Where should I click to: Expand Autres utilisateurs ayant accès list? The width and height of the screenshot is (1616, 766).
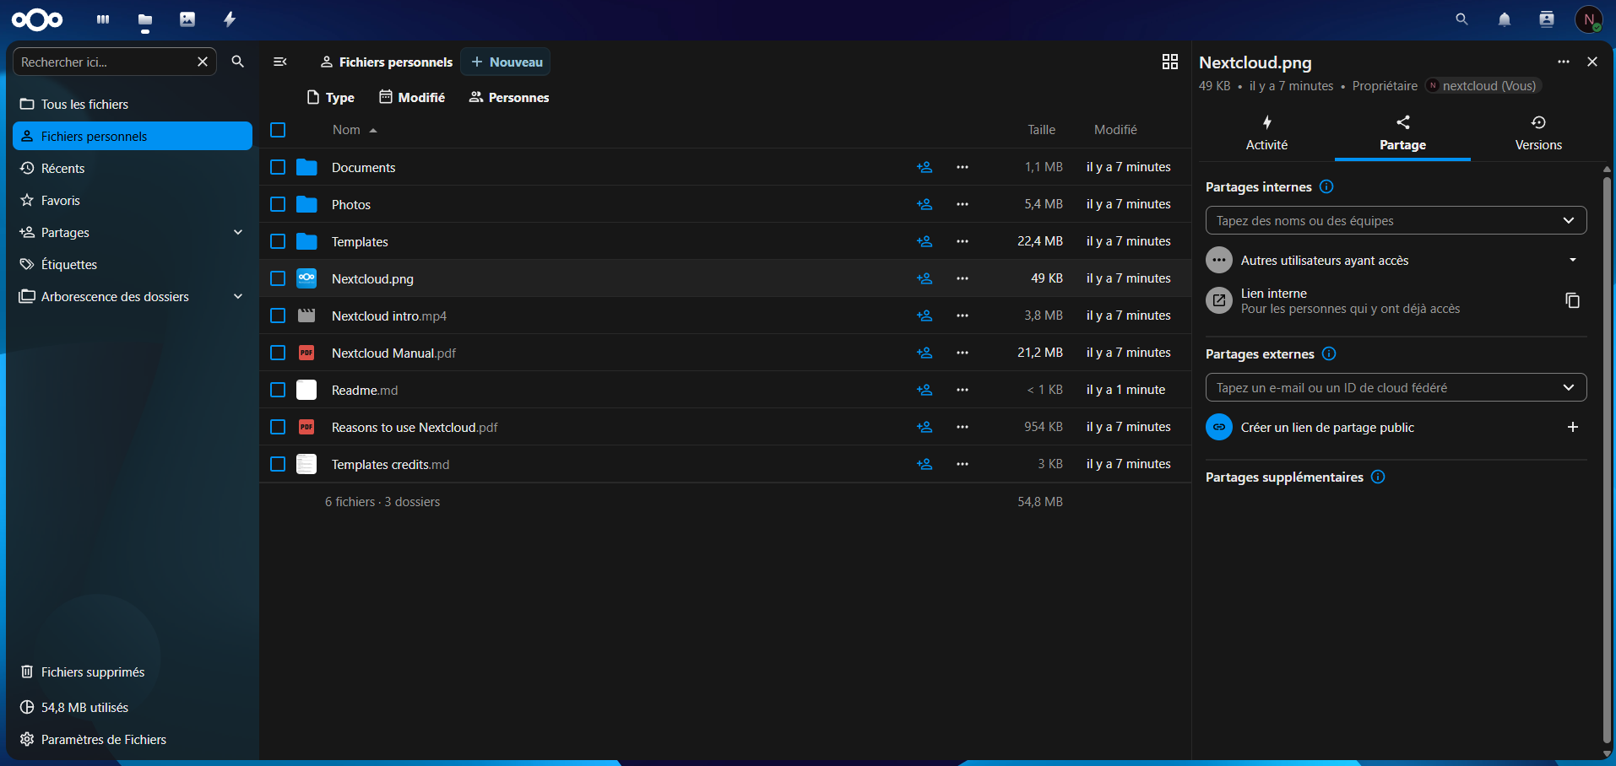click(1572, 260)
